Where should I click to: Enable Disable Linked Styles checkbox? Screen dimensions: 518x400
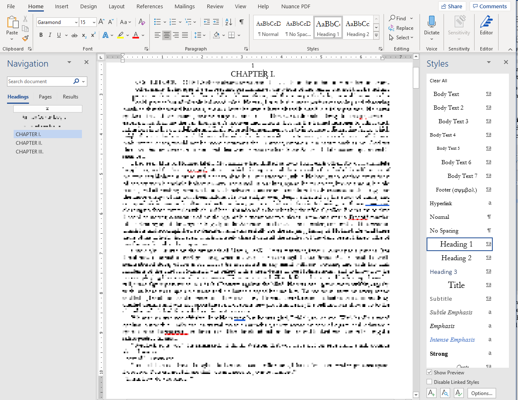(429, 382)
